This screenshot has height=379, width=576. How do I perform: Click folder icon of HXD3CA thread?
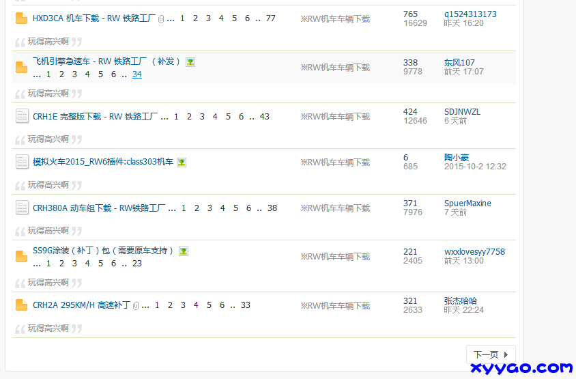point(22,18)
